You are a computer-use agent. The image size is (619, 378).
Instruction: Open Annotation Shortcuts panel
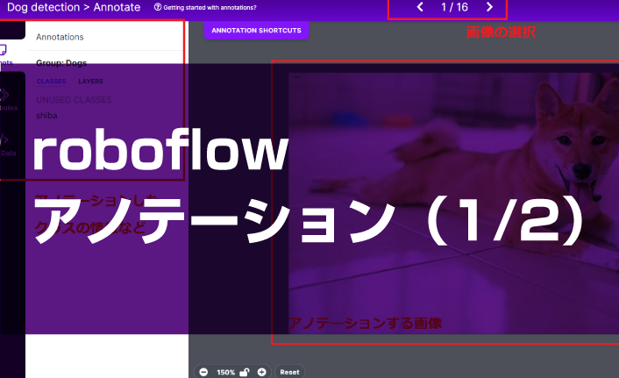click(x=256, y=31)
